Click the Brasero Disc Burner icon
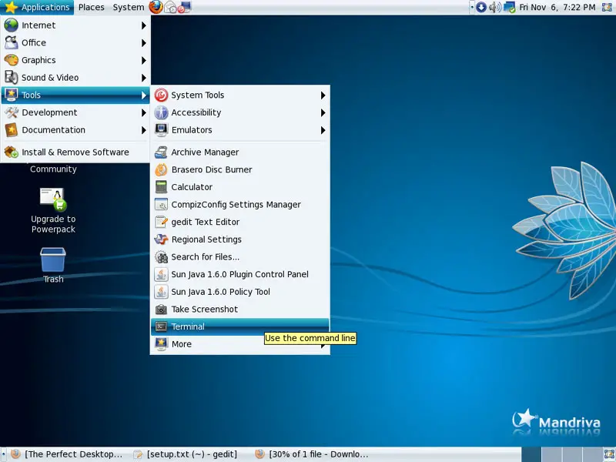 (161, 169)
